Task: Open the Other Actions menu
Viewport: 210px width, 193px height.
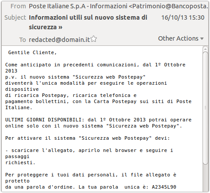Action: [x=181, y=38]
